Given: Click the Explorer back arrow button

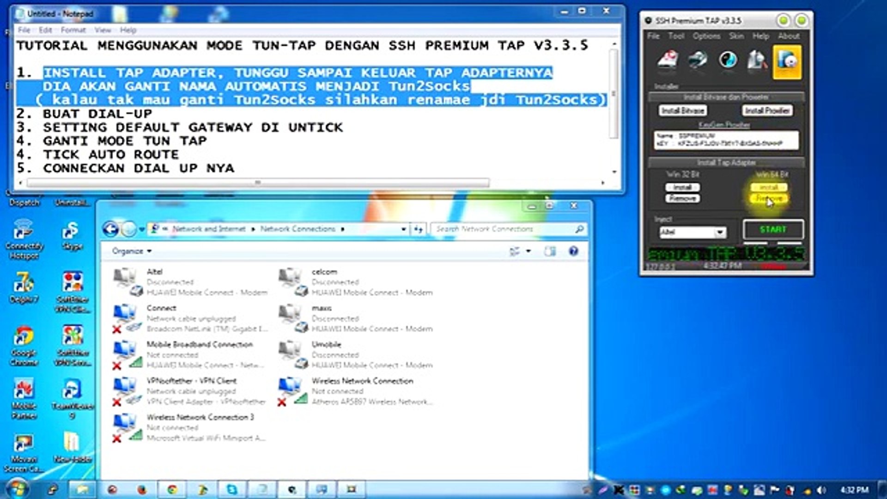Looking at the screenshot, I should point(111,229).
